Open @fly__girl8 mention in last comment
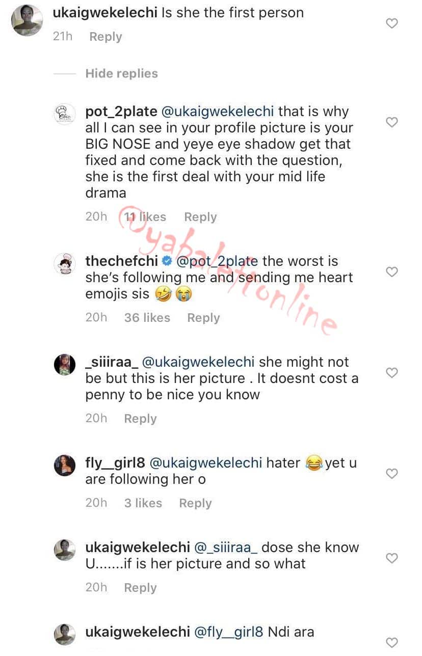 tap(229, 632)
